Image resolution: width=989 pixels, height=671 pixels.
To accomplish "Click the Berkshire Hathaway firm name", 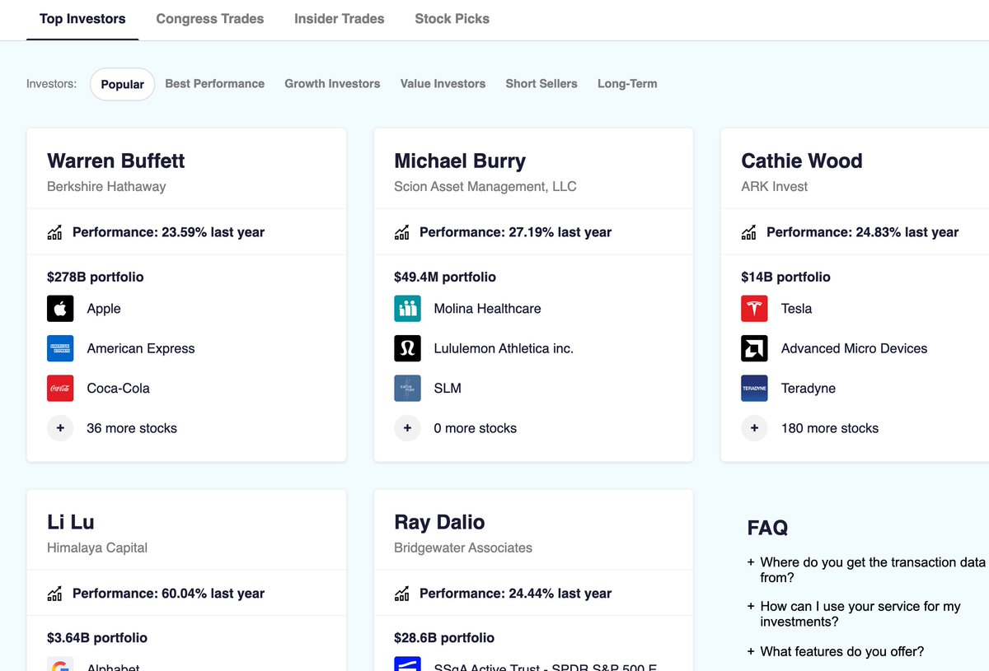I will 106,186.
